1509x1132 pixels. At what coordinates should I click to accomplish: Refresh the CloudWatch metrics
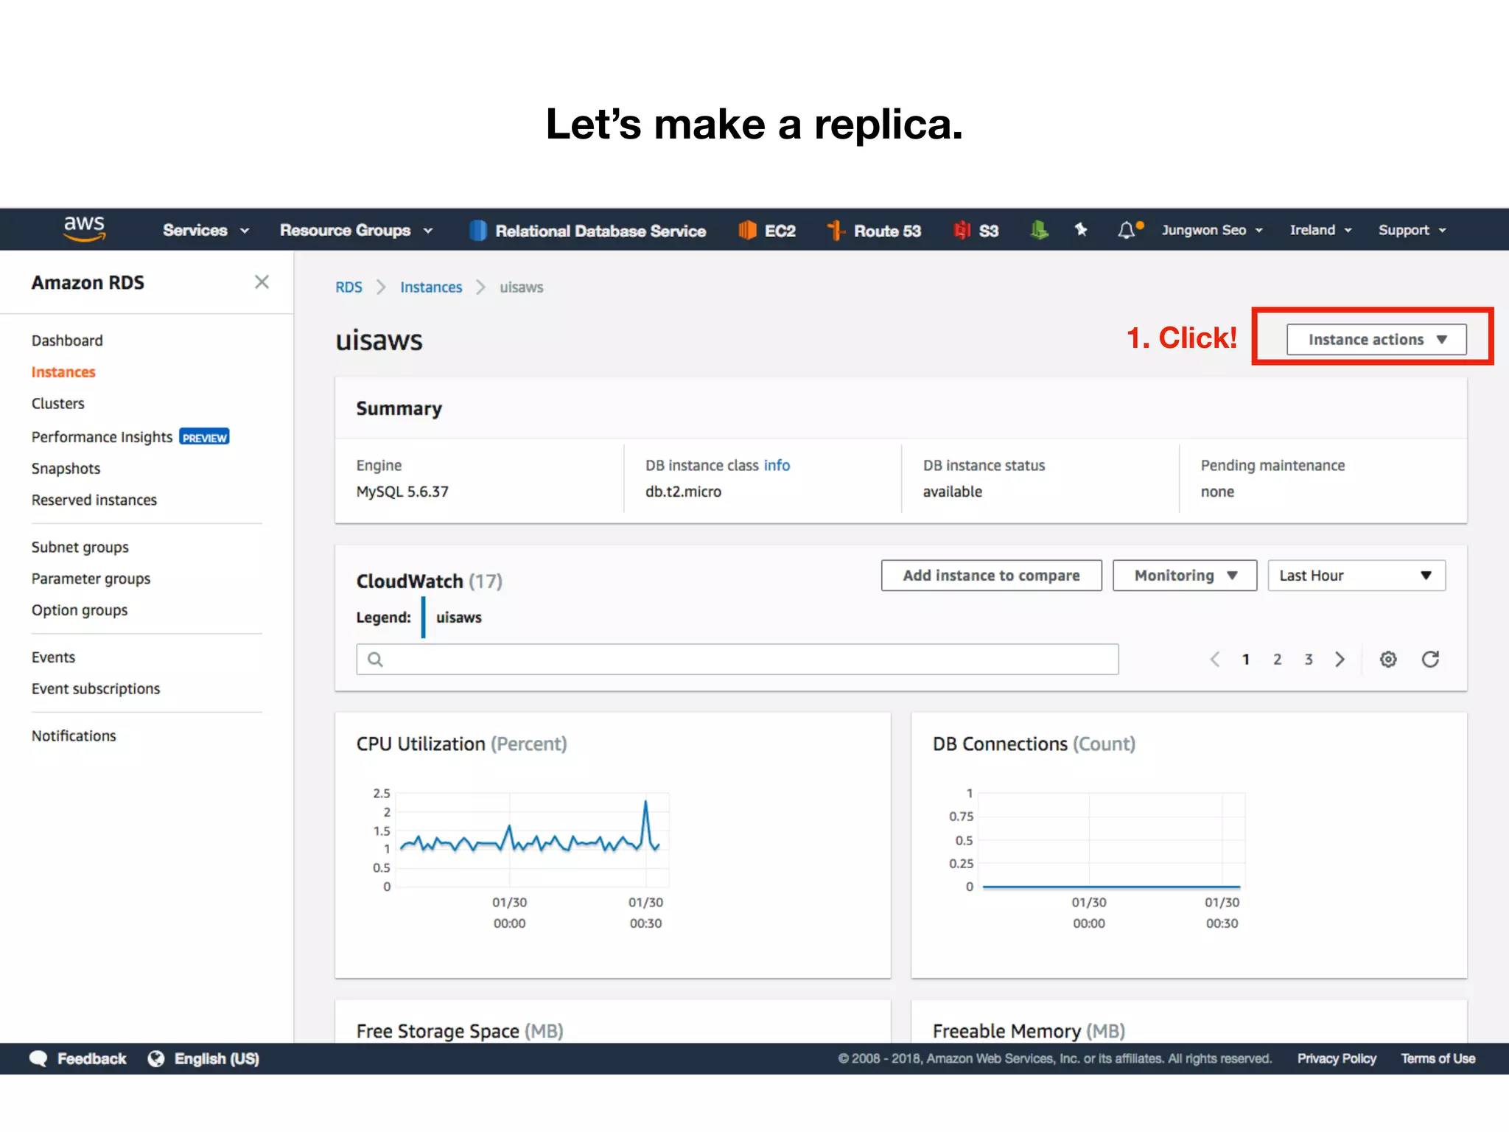coord(1430,660)
